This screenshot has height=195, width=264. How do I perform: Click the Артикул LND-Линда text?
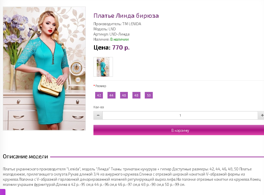click(x=112, y=34)
